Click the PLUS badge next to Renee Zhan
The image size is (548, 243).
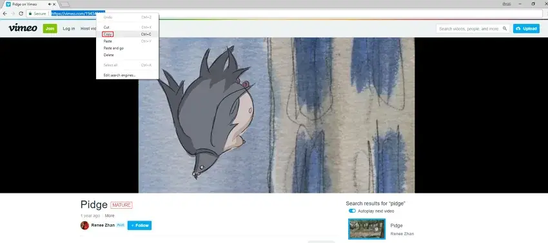tap(121, 225)
